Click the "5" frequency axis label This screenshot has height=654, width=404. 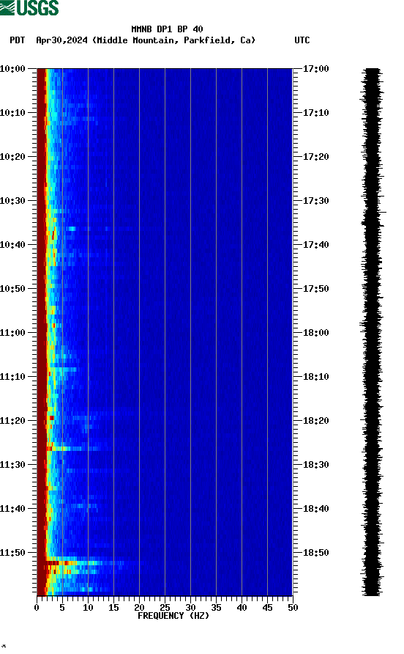[x=62, y=608]
